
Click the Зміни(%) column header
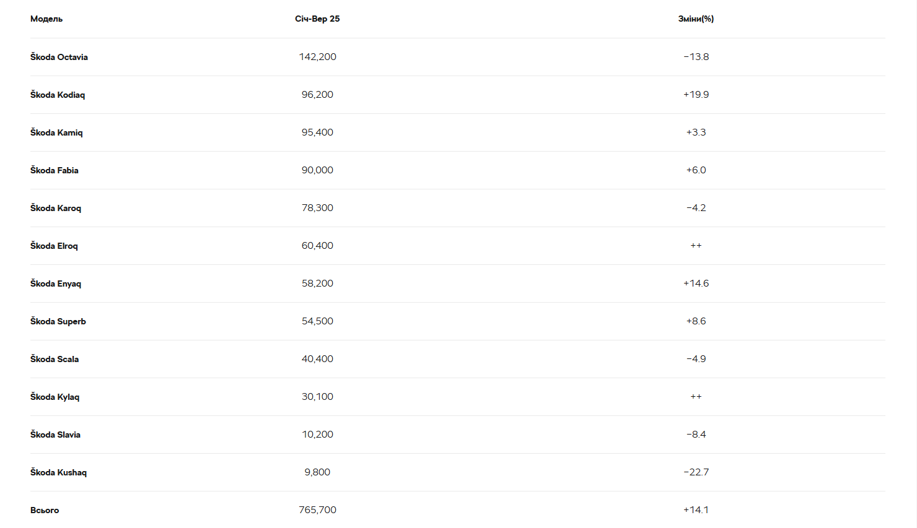tap(696, 19)
